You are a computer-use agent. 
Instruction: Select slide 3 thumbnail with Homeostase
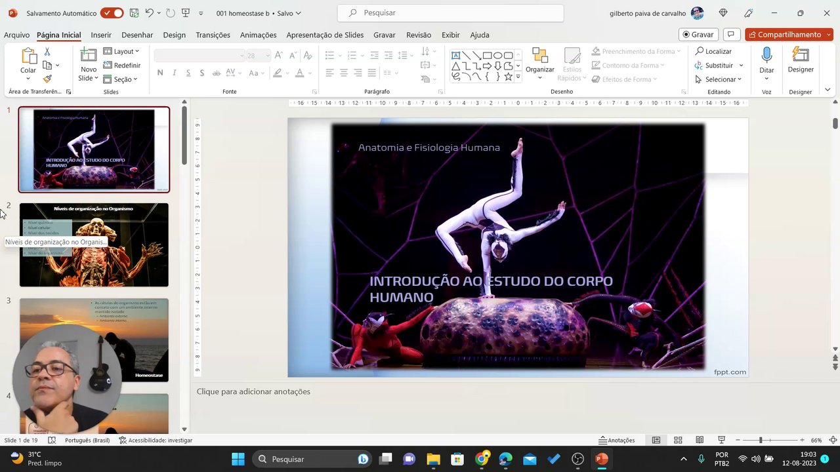[94, 340]
